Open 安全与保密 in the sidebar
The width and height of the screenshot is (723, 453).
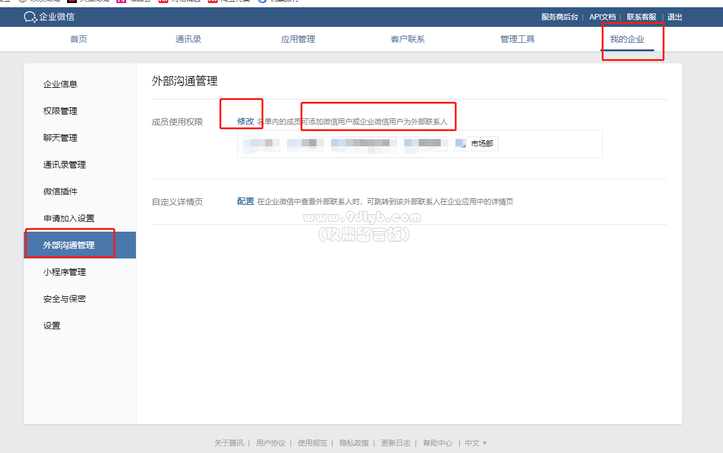65,299
